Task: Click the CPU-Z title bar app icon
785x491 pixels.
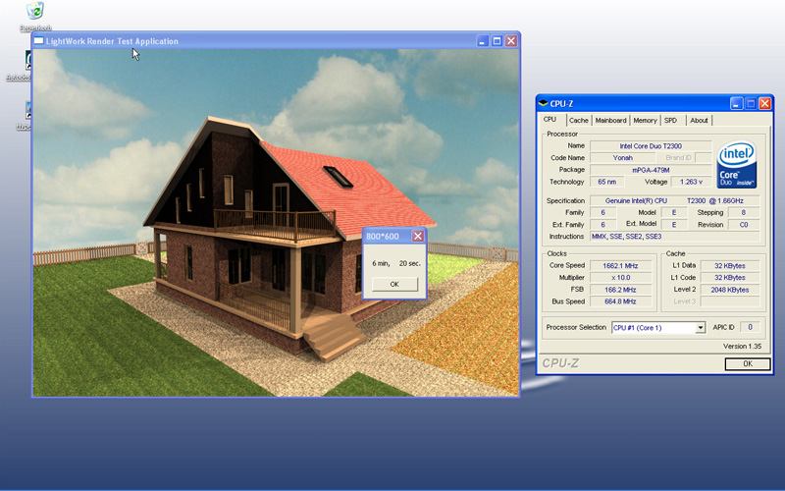Action: [544, 104]
